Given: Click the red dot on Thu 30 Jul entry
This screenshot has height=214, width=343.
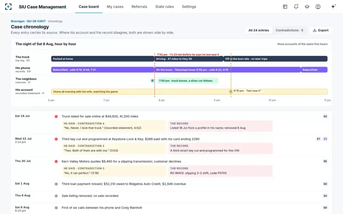Looking at the screenshot, I should point(56,161).
